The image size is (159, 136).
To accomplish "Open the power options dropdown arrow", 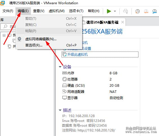I will 115,11.
